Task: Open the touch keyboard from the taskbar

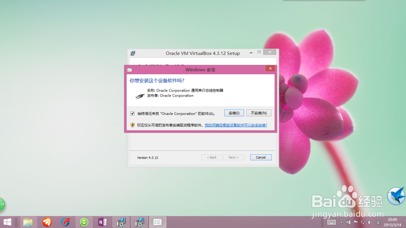Action: click(331, 222)
